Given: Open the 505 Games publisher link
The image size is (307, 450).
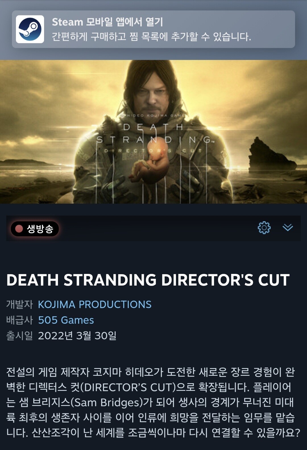Looking at the screenshot, I should pos(66,320).
